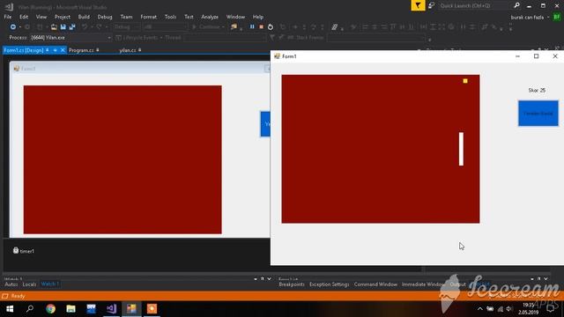The image size is (564, 317).
Task: Open the Analyze menu
Action: coord(210,17)
